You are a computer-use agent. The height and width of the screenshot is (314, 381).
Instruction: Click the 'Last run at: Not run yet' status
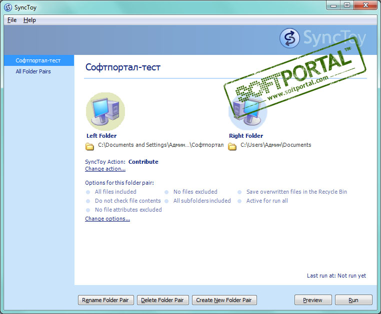[336, 276]
